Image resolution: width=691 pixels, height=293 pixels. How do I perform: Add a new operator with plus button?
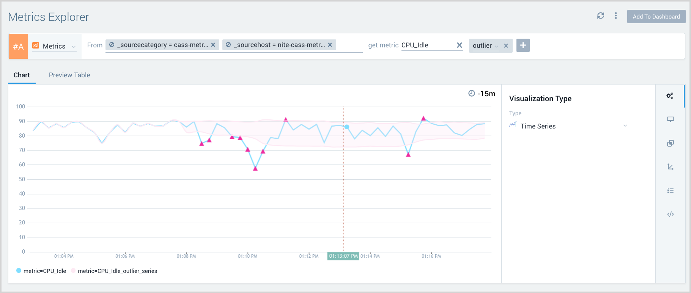click(x=523, y=45)
